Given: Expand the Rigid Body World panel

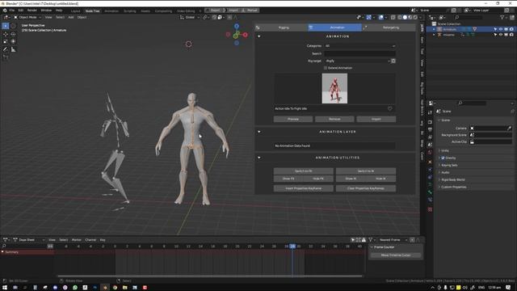Looking at the screenshot, I should pos(452,179).
